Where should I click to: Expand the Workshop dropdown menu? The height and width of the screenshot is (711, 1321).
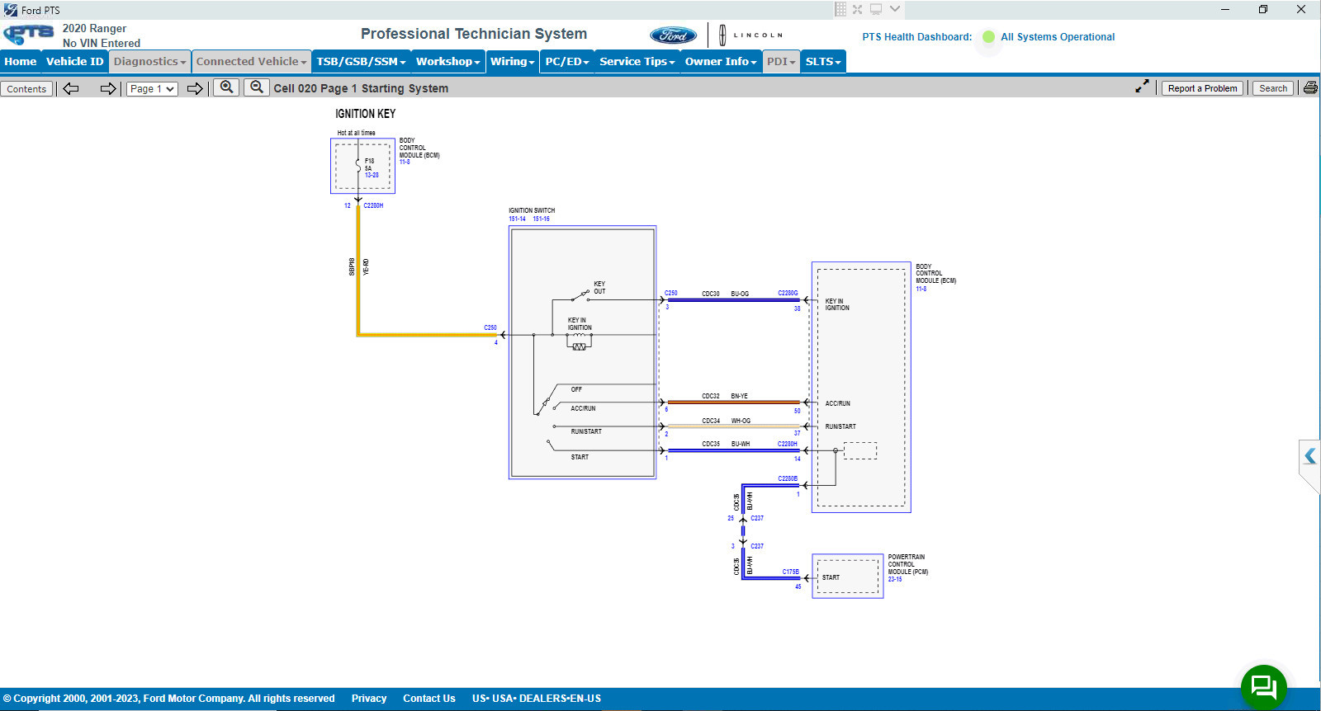[x=447, y=62]
